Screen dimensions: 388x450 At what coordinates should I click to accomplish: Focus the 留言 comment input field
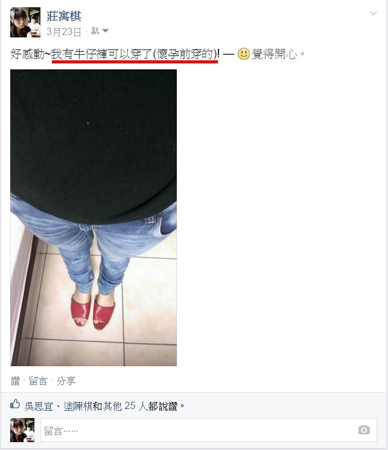click(x=208, y=430)
